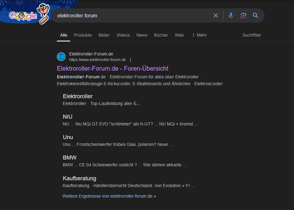The height and width of the screenshot is (210, 294).
Task: Open Google Lens image search
Action: 243,15
